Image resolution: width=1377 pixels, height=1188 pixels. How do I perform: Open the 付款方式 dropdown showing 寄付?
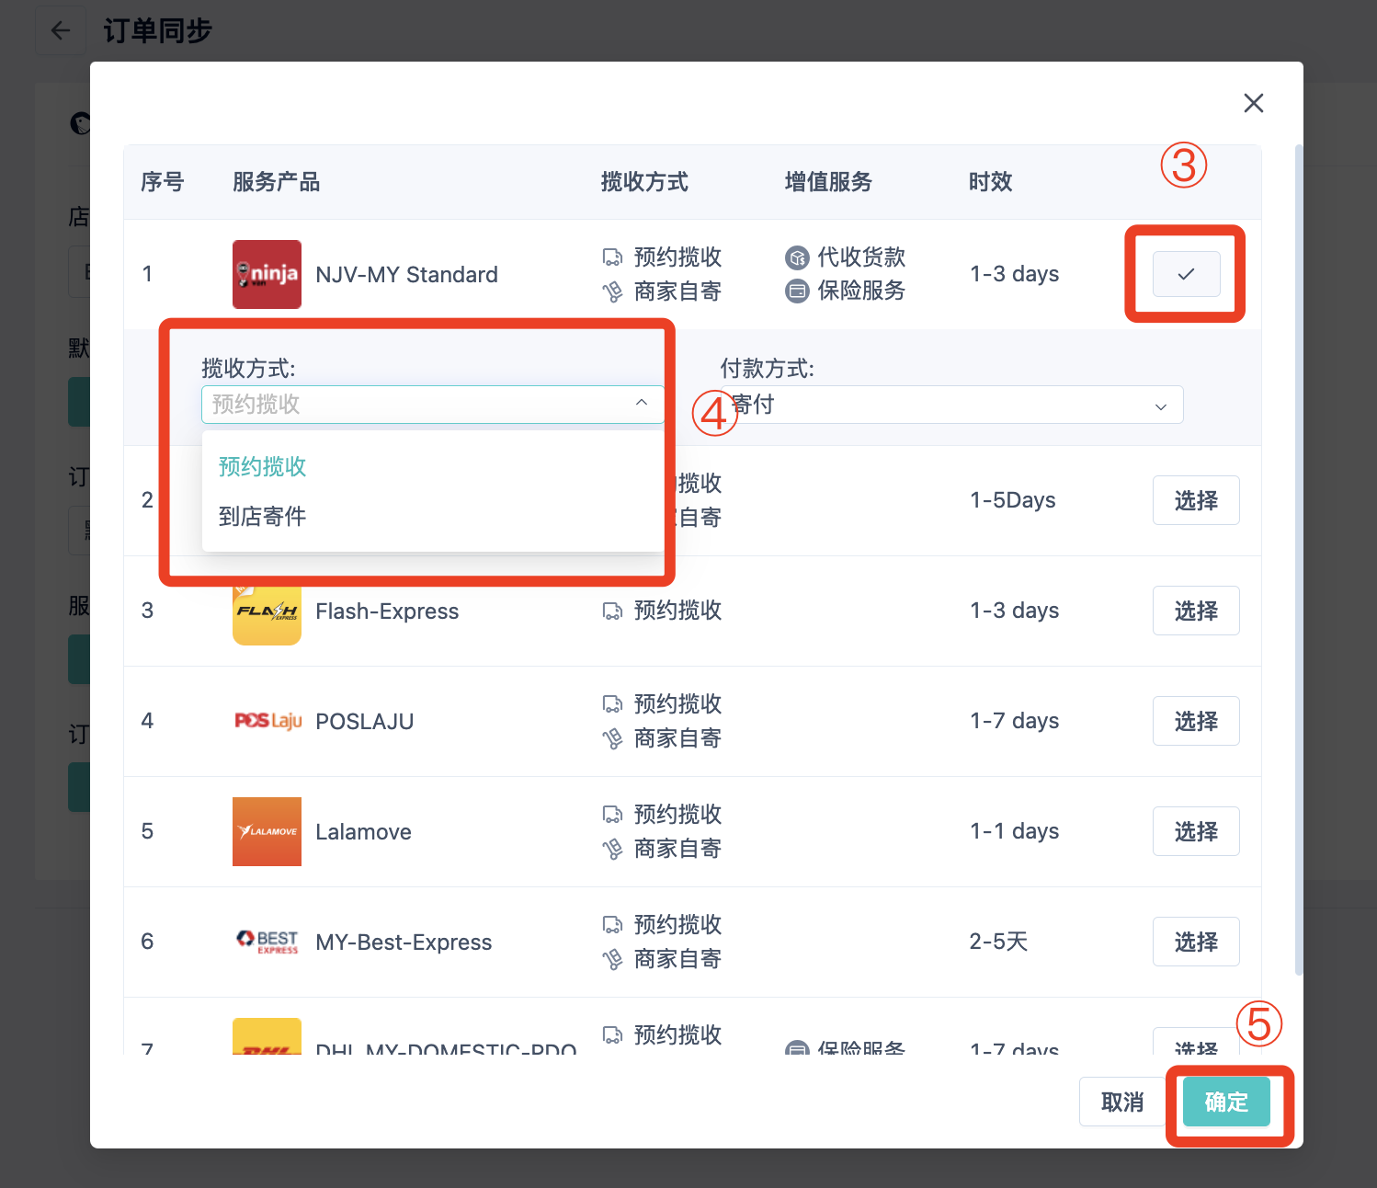coord(951,405)
